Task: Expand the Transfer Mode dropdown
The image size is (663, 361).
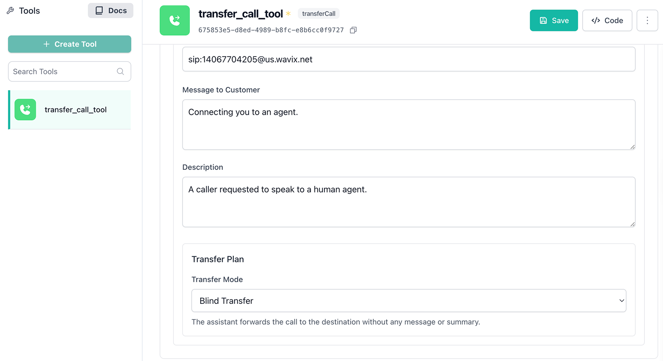Action: point(409,301)
